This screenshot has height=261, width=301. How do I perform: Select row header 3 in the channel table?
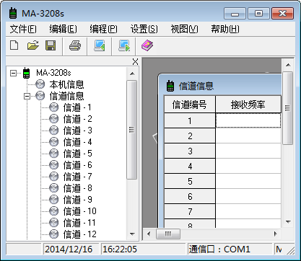pos(190,151)
